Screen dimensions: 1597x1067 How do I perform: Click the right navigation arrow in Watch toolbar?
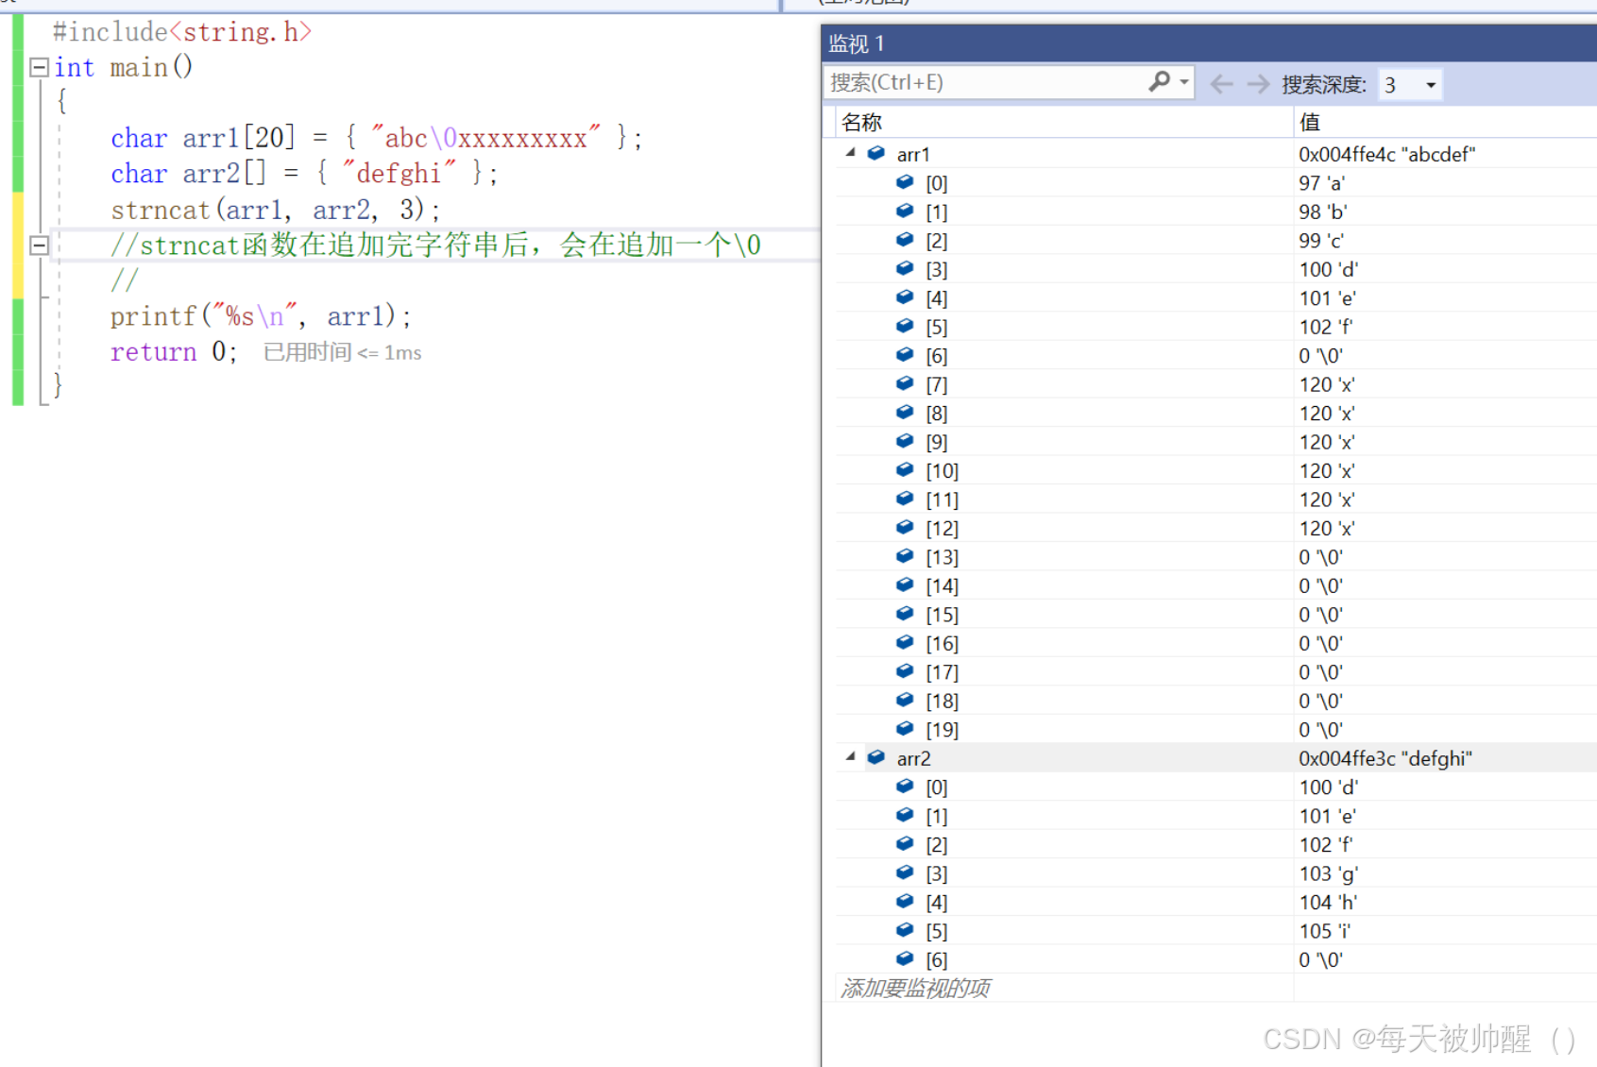(x=1258, y=84)
